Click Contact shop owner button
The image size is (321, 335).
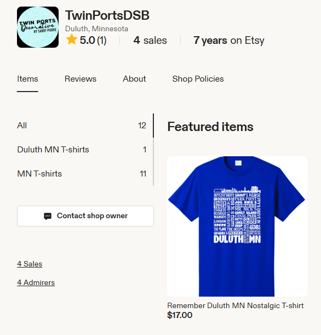(x=85, y=216)
